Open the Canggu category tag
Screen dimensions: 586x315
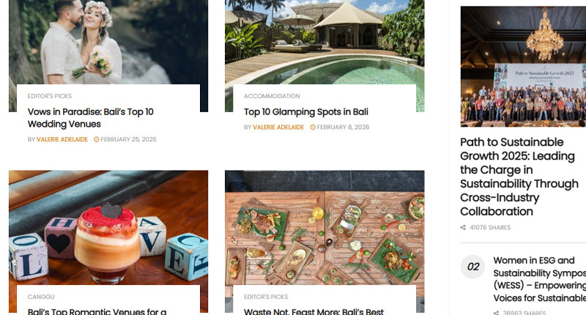point(41,297)
